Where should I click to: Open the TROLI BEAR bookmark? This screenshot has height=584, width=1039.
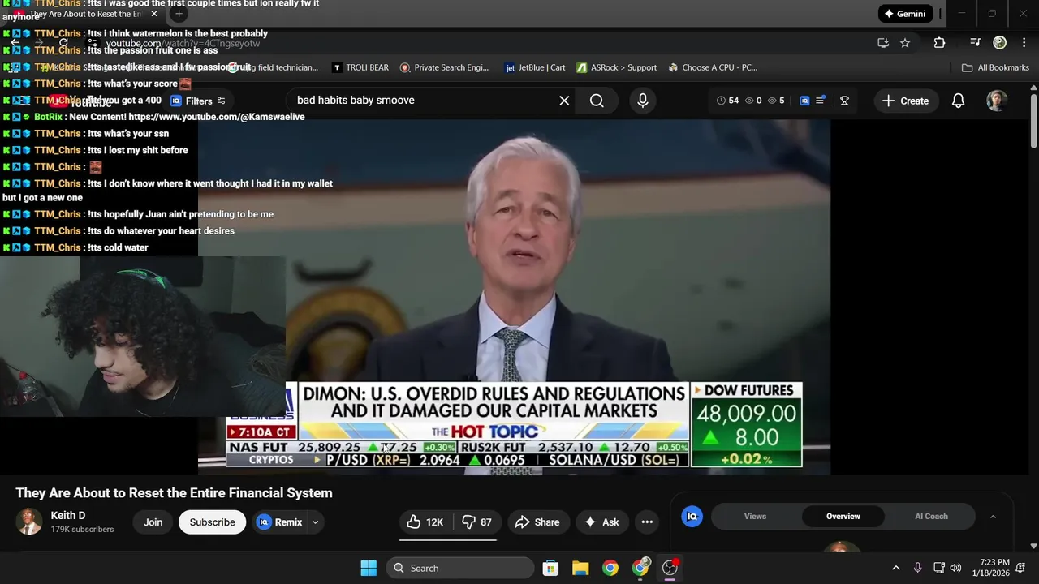tap(360, 67)
